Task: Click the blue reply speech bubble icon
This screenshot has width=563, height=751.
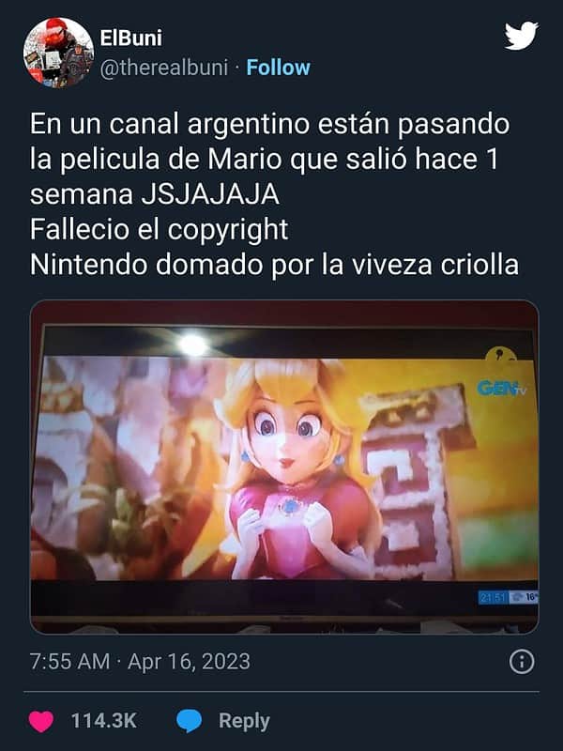Action: [x=189, y=721]
